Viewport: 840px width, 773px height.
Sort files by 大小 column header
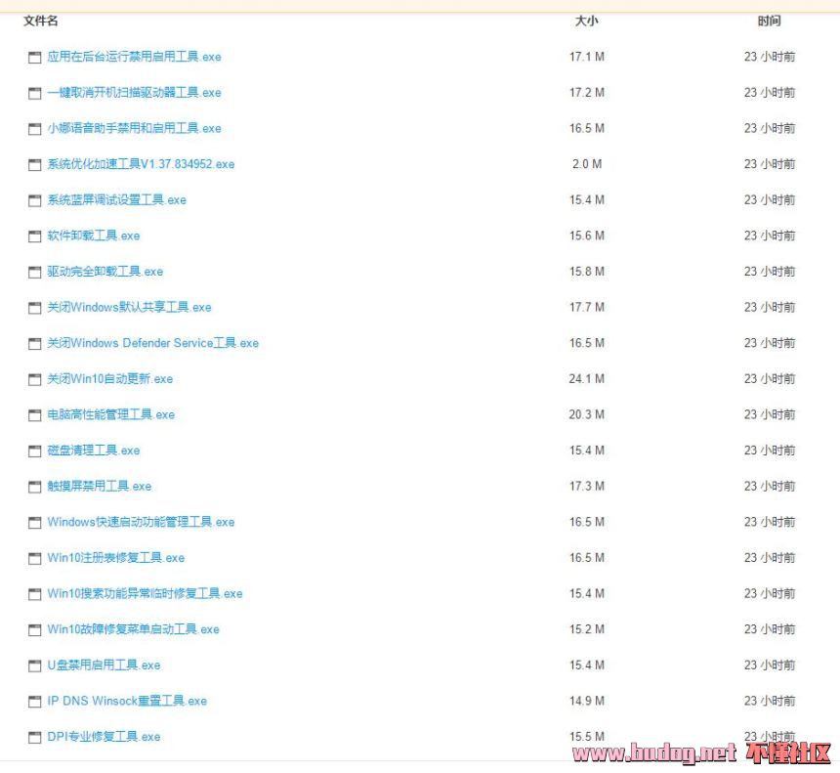pyautogui.click(x=586, y=21)
